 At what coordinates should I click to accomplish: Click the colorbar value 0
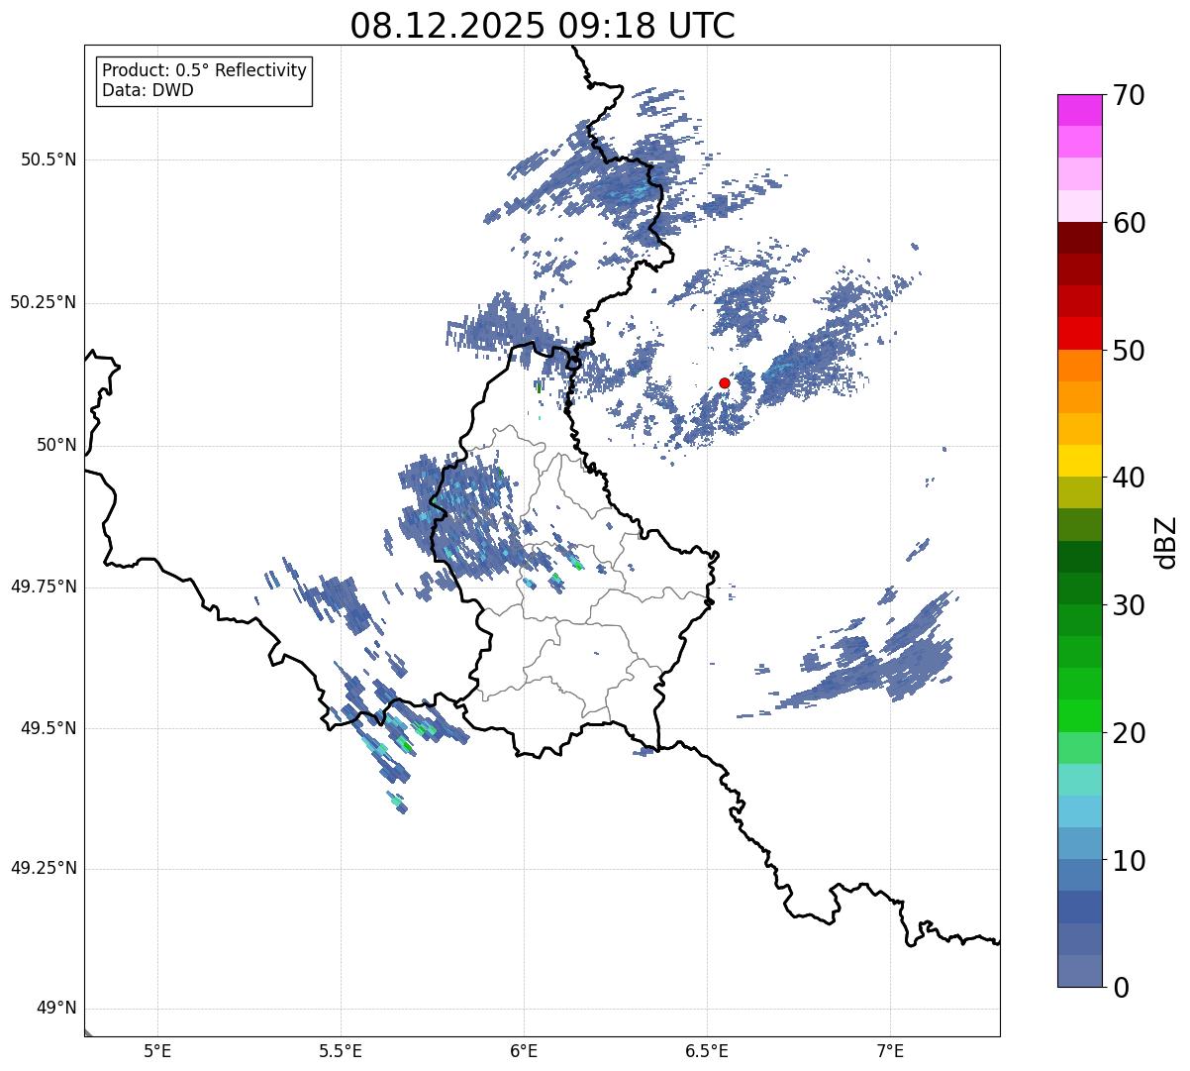pyautogui.click(x=1122, y=988)
